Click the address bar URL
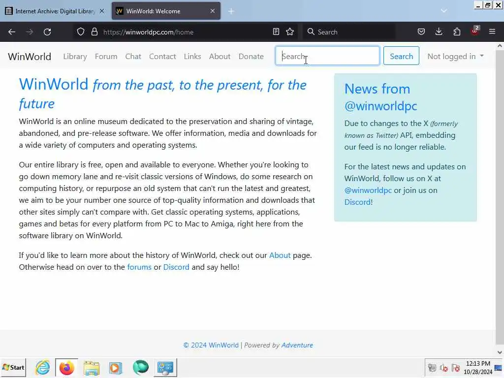The width and height of the screenshot is (504, 378). (148, 32)
